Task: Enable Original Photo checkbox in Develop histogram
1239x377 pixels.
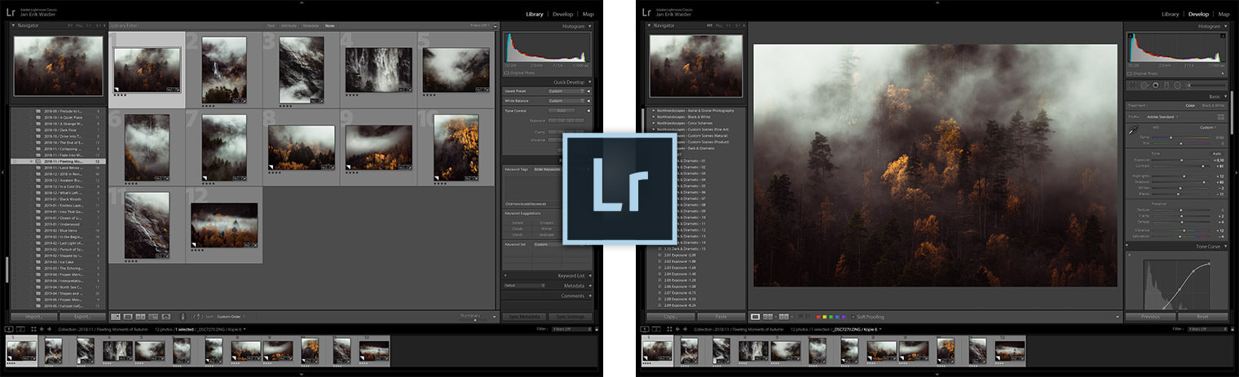Action: pos(1130,73)
